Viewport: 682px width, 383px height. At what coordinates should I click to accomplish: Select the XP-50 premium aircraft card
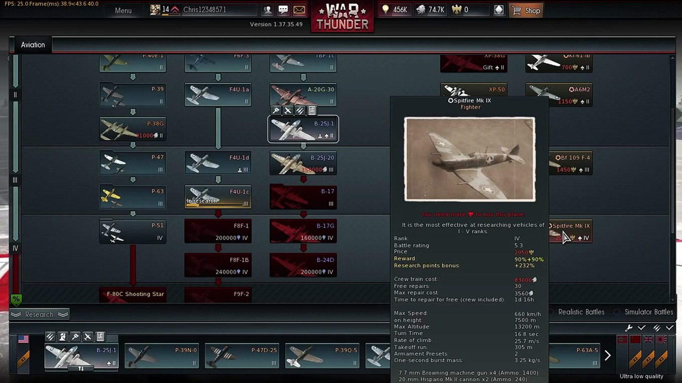click(x=474, y=89)
